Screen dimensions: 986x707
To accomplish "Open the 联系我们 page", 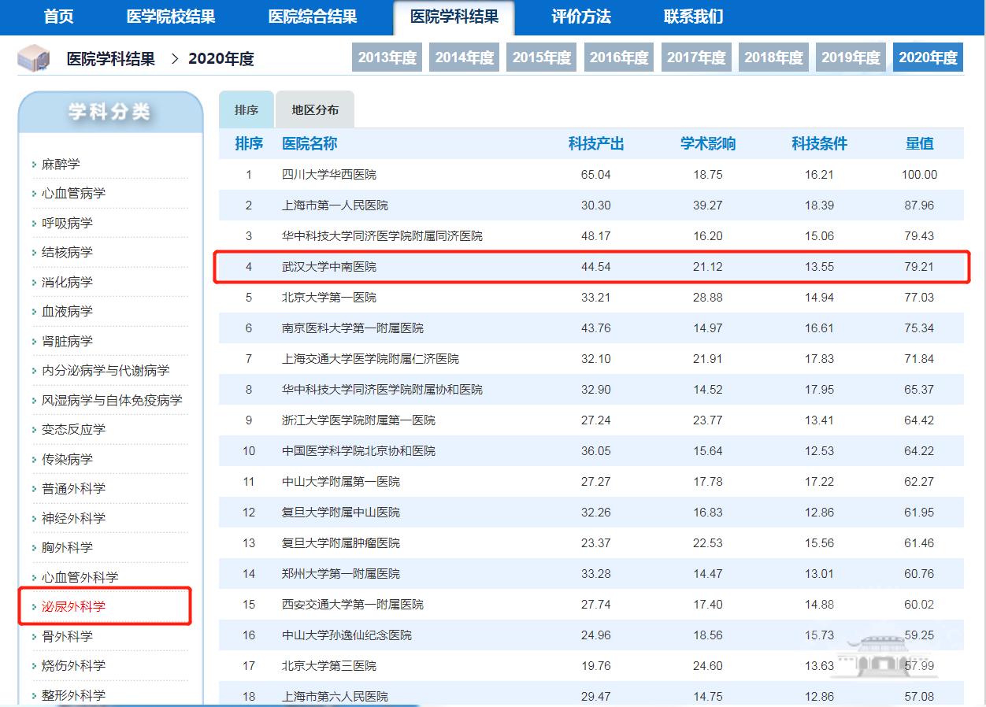I will 693,17.
